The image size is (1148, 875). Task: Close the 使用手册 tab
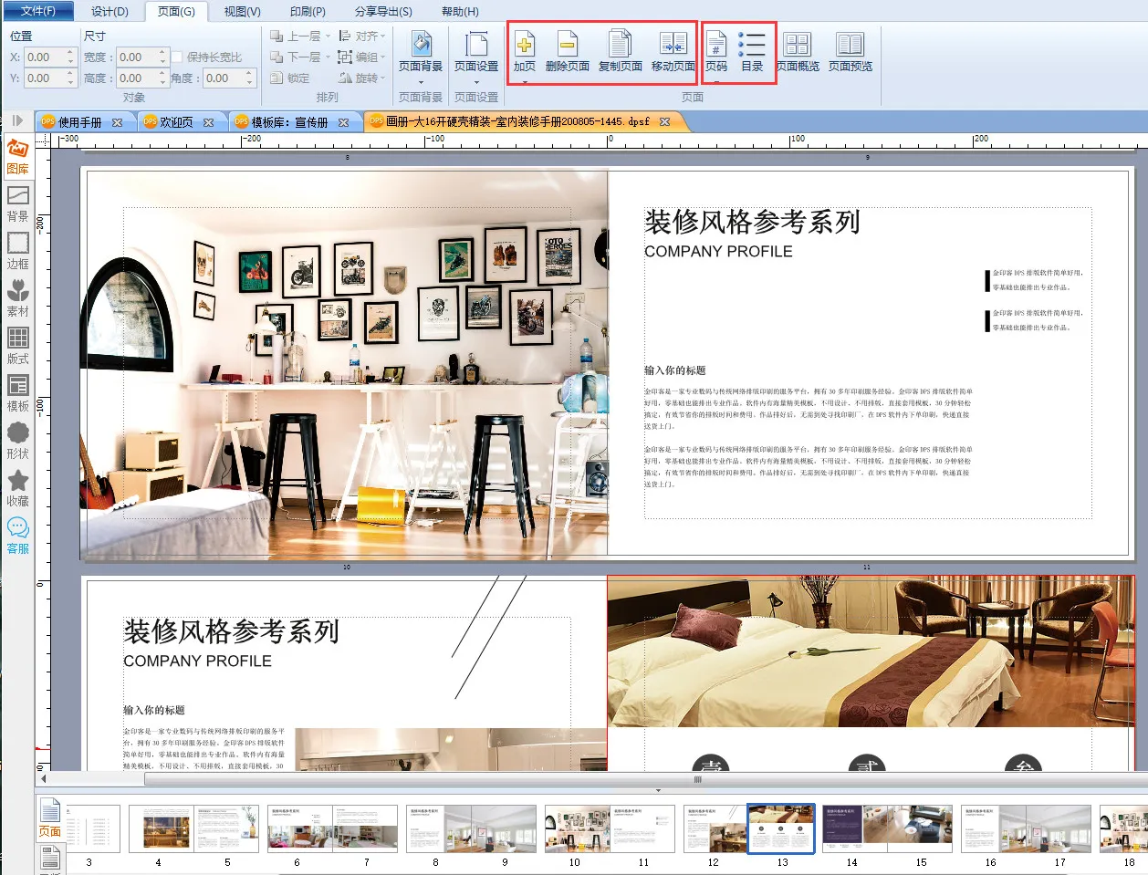117,122
